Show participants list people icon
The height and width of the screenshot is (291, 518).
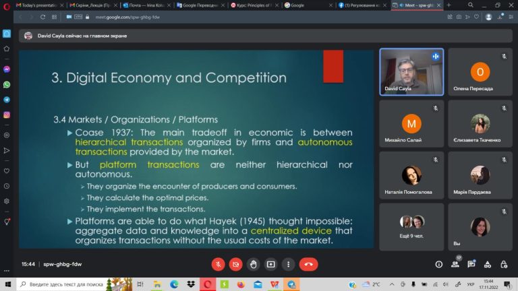[x=455, y=264]
